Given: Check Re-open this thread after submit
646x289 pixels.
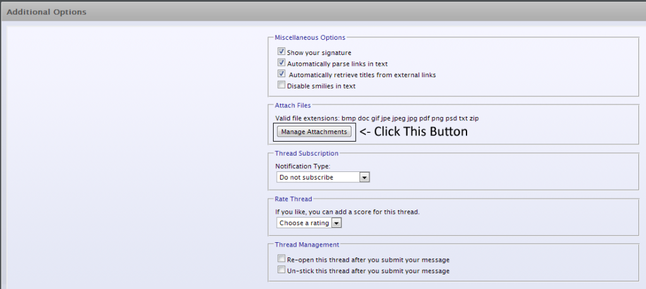Looking at the screenshot, I should click(281, 259).
